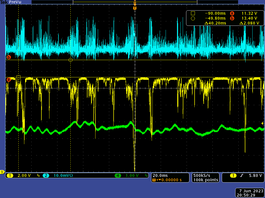
Task: Click the channel 1 ground reference marker
Action: point(2,172)
